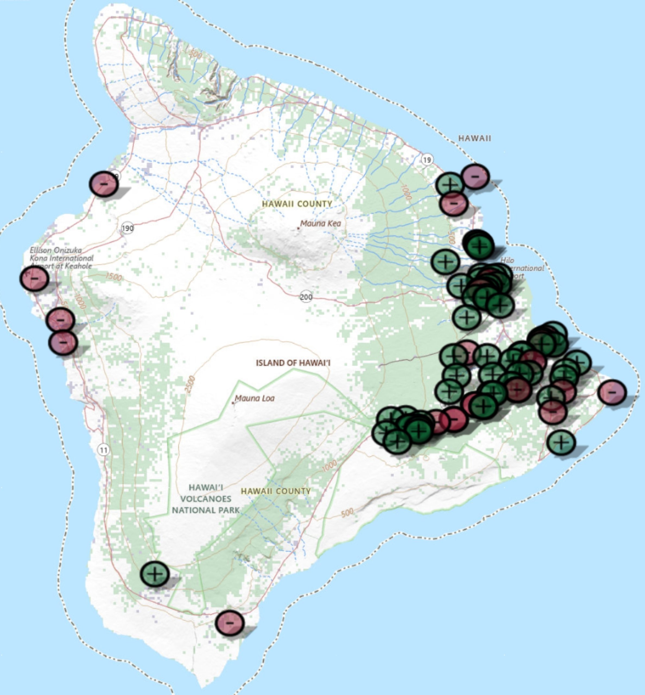Click the route 11 highway shield

[x=103, y=450]
